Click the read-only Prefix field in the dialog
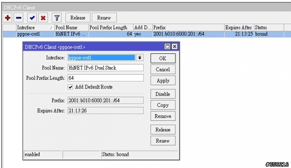This screenshot has height=168, width=291. coord(105,101)
